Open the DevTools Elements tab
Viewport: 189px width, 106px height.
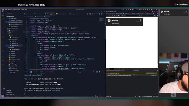[x=116, y=69]
